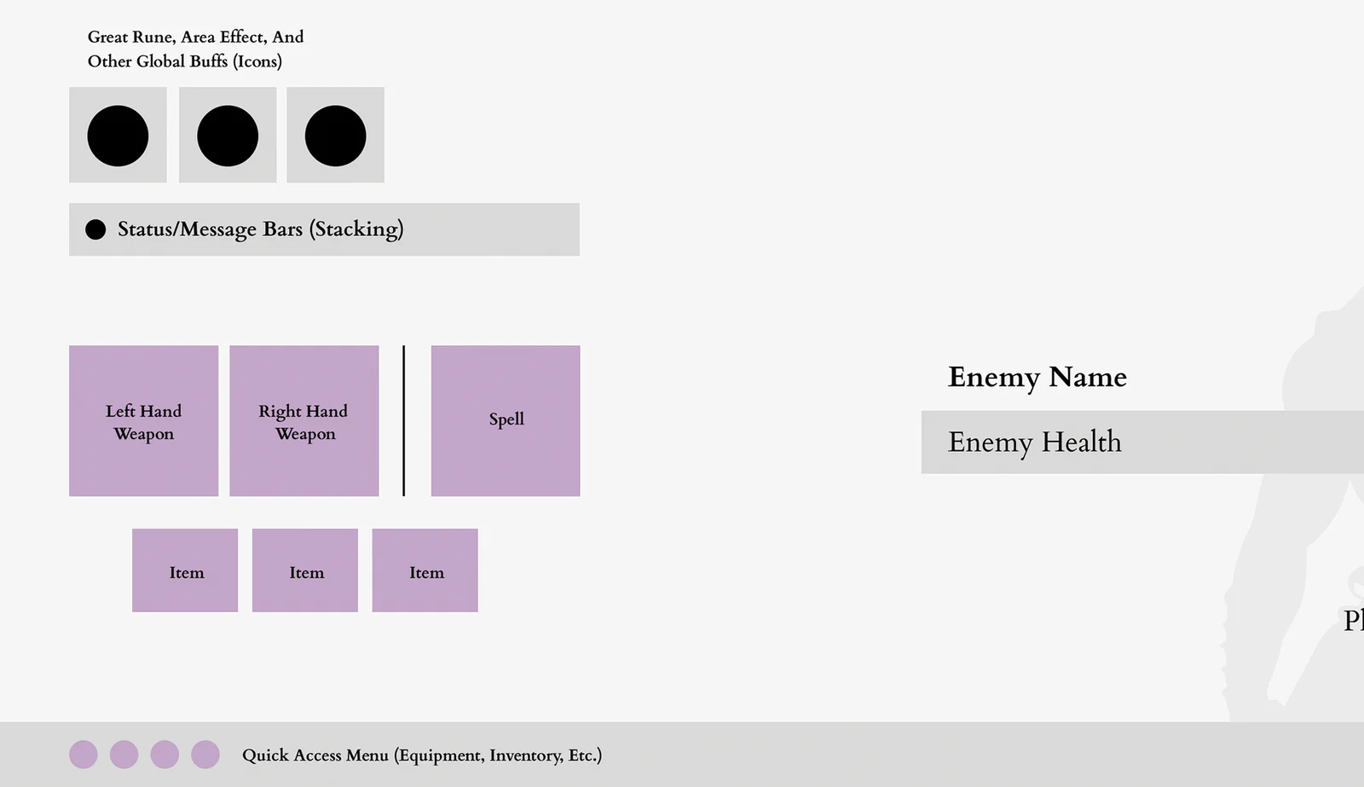Screen dimensions: 1364x787
Task: Click the Great Rune global buffs heading
Action: pyautogui.click(x=195, y=49)
